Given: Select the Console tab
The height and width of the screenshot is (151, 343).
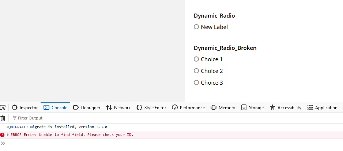Looking at the screenshot, I should [56, 108].
